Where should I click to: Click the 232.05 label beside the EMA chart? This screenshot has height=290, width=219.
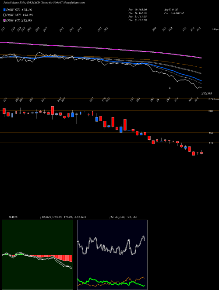click(x=207, y=94)
